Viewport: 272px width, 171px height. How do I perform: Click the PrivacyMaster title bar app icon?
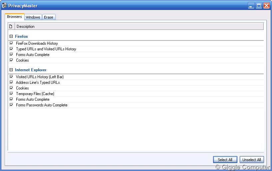[x=4, y=6]
